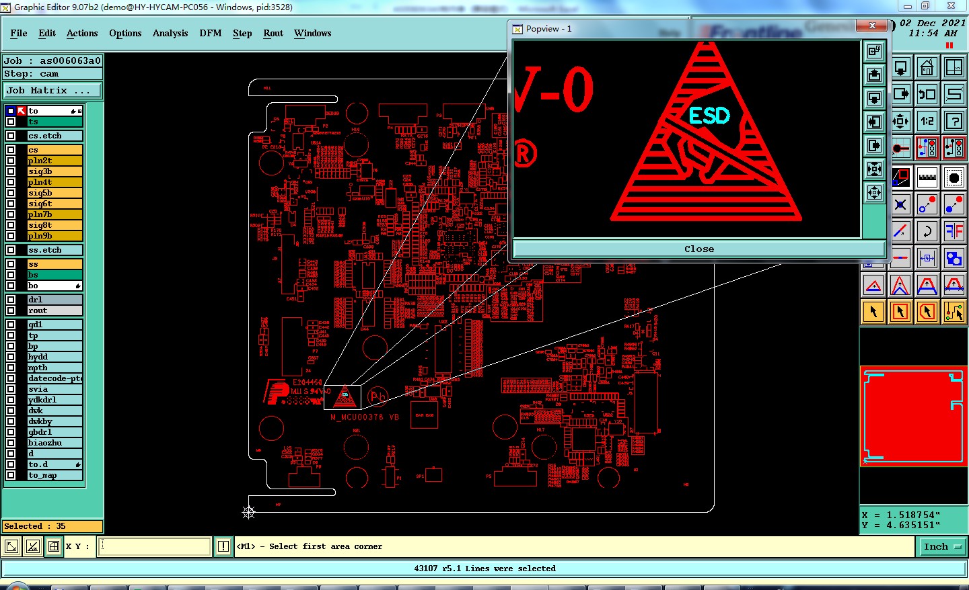
Task: Click the undo zoom icon
Action: [927, 94]
